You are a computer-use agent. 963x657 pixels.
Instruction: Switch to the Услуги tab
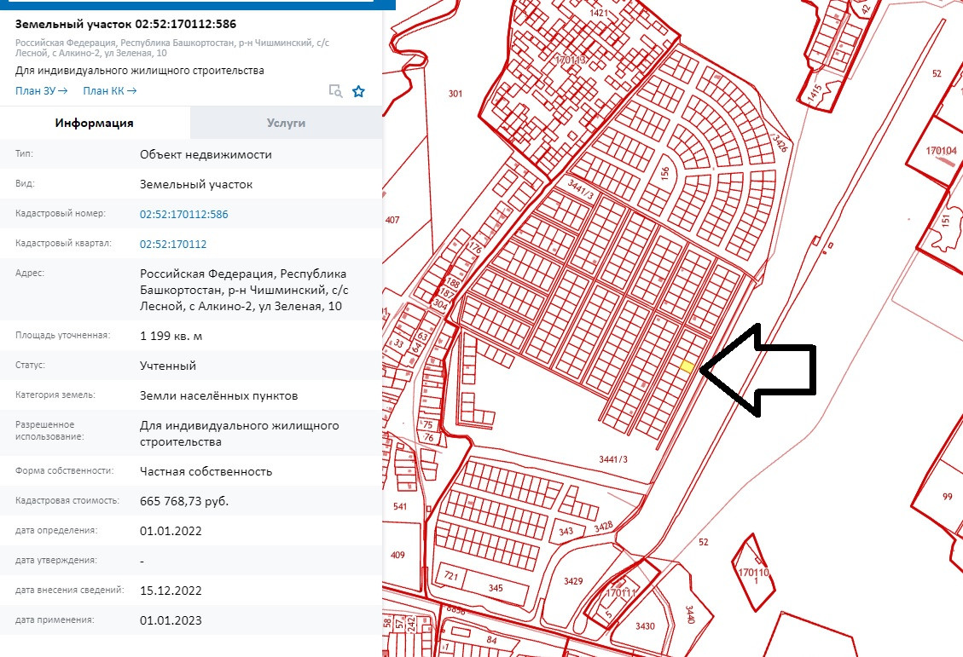(x=287, y=123)
